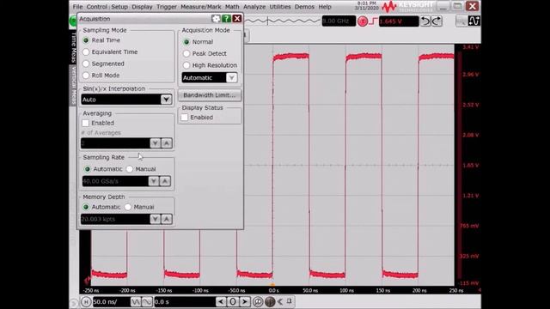Click the collapse chevron in bottom bar
Screen dimensions: 550x309
point(280,301)
